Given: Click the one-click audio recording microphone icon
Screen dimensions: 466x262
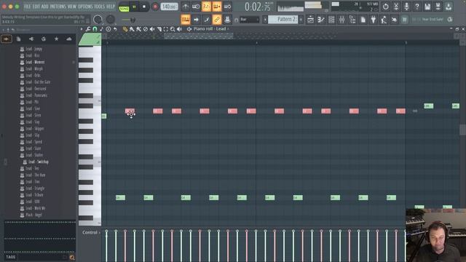Looking at the screenshot, I should point(406,7).
